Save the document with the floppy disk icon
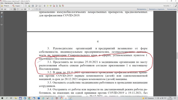Viewport: 178px width, 100px height. 26,6
